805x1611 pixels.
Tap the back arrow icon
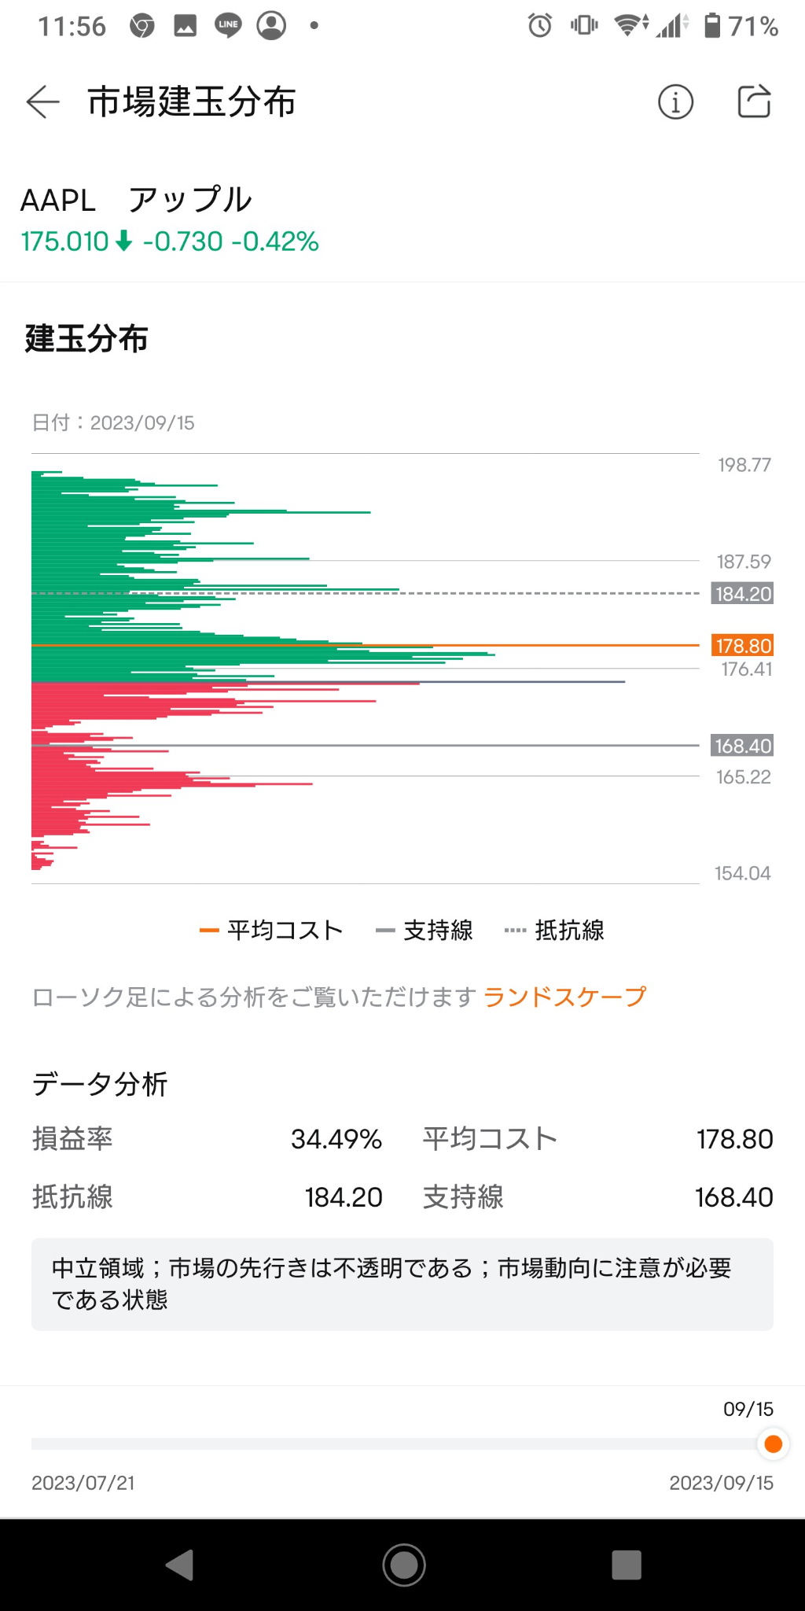tap(43, 102)
